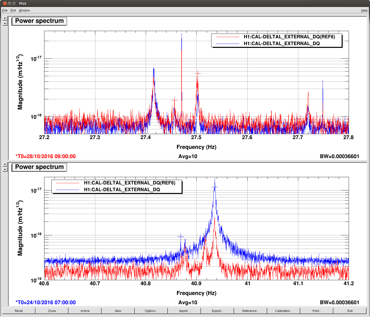370x317 pixels.
Task: Open the File menu
Action: point(5,11)
